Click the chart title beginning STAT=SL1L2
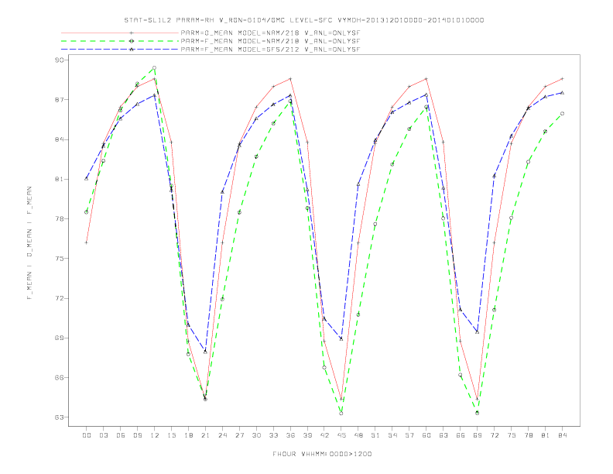 tap(303, 20)
